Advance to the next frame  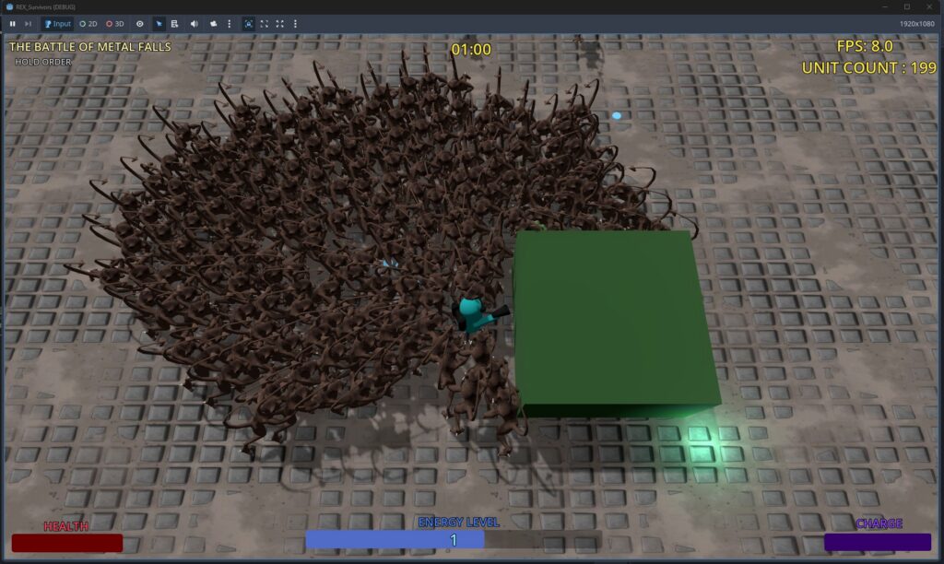[x=28, y=23]
